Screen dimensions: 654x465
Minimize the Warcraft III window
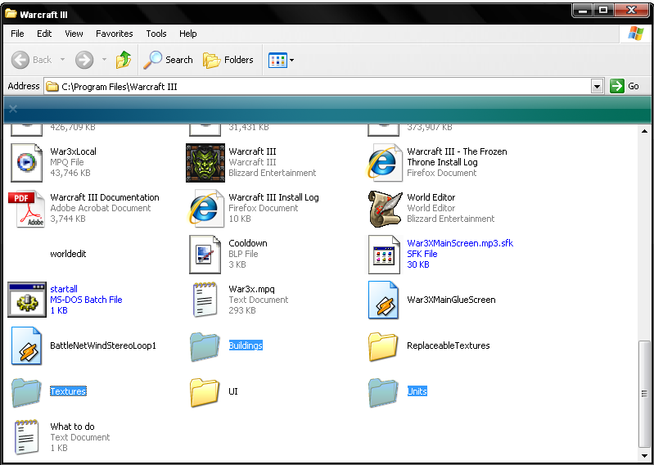pyautogui.click(x=583, y=11)
